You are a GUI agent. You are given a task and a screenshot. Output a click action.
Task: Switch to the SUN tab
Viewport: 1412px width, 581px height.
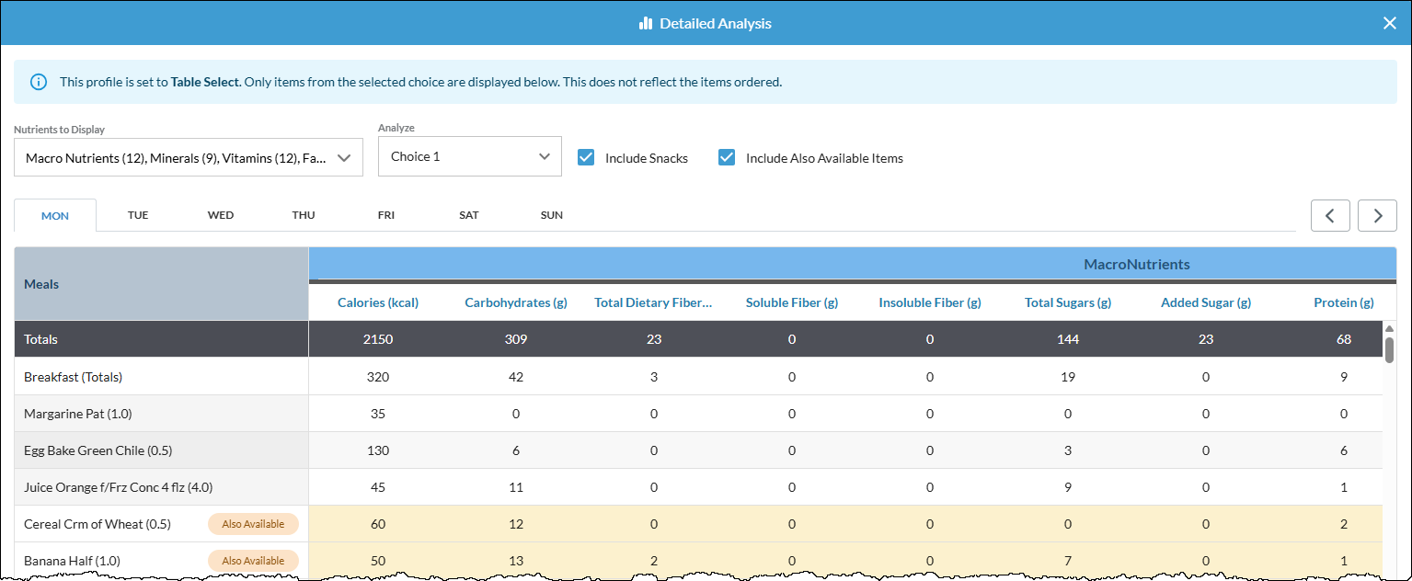click(552, 215)
